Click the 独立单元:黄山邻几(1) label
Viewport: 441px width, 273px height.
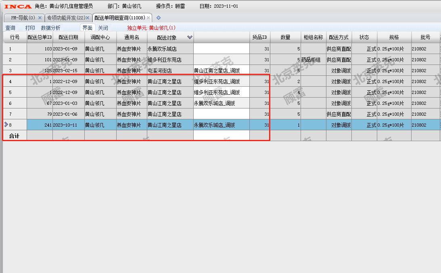point(151,28)
